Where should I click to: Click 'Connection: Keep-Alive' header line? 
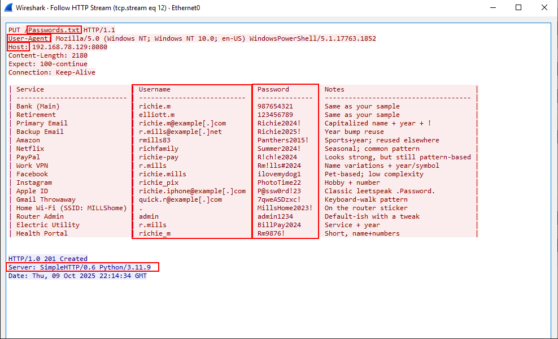pyautogui.click(x=52, y=73)
